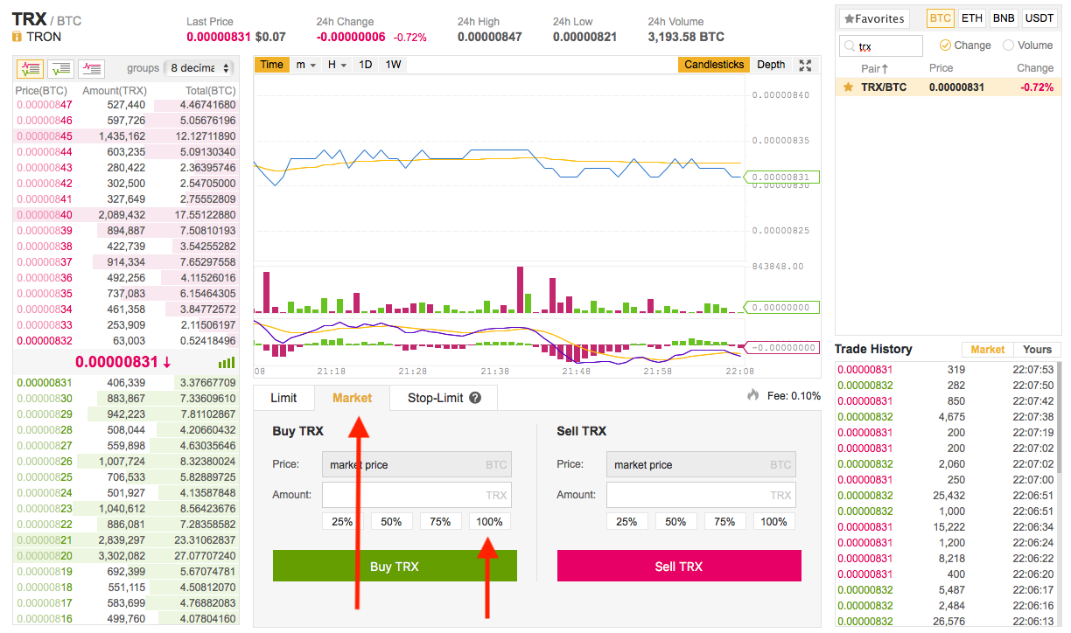Switch to the Limit order tab
Viewport: 1071px width, 633px height.
(283, 398)
